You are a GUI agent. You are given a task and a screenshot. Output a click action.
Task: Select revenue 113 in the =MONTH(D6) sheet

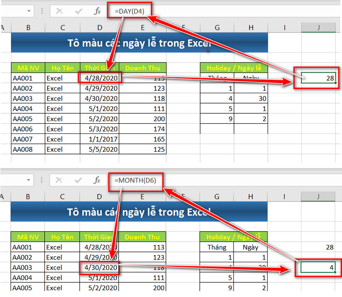[x=142, y=247]
